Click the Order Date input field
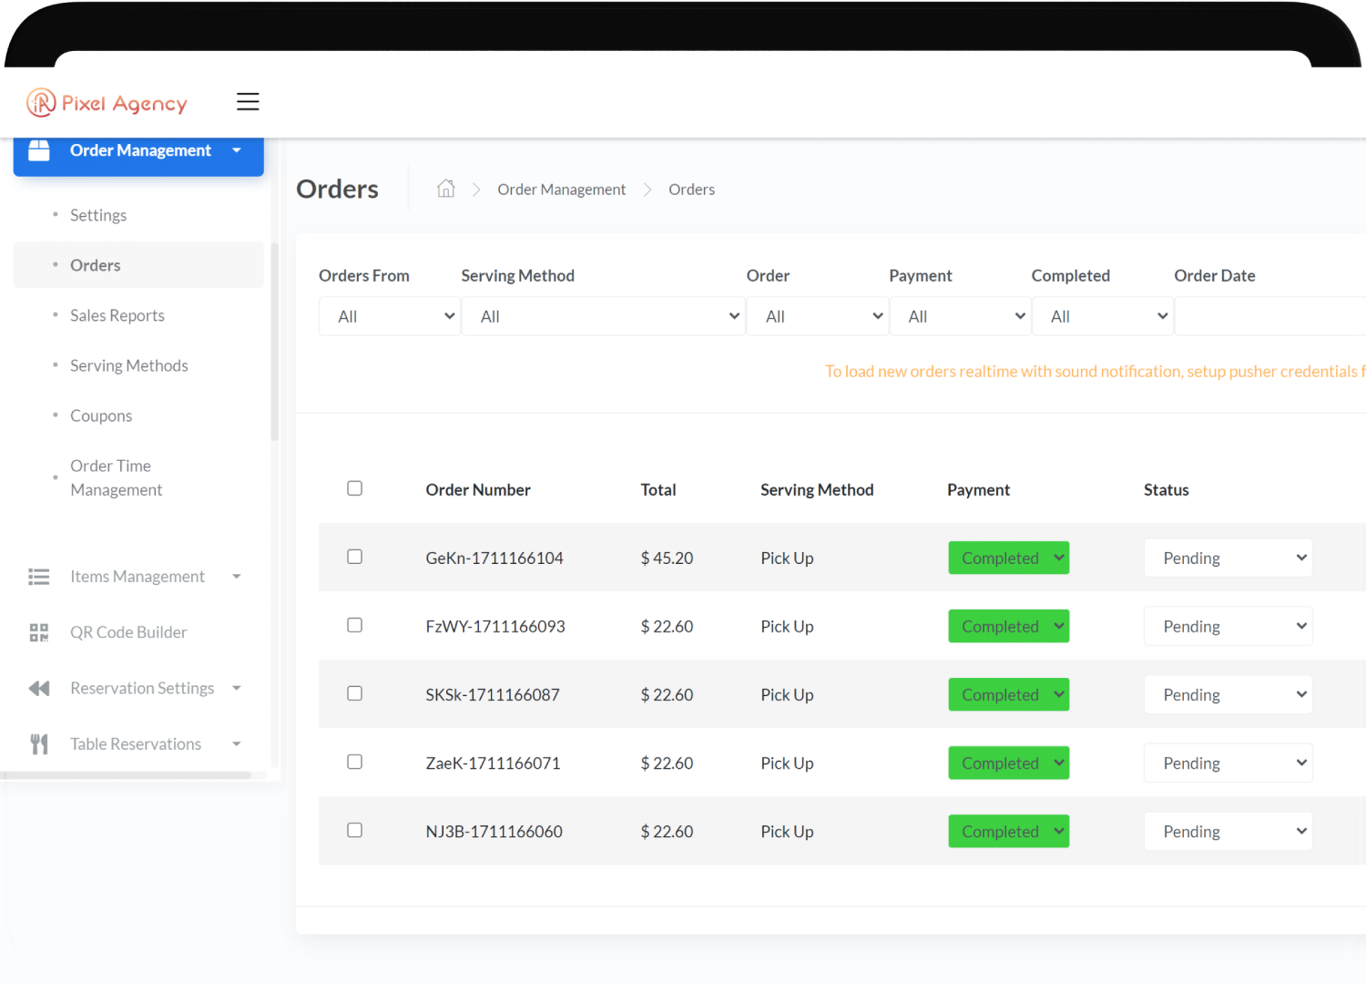Image resolution: width=1366 pixels, height=984 pixels. point(1270,316)
